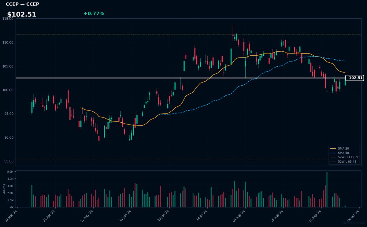367x227 pixels.
Task: Click the 15 Sep '26 date label
Action: point(315,216)
